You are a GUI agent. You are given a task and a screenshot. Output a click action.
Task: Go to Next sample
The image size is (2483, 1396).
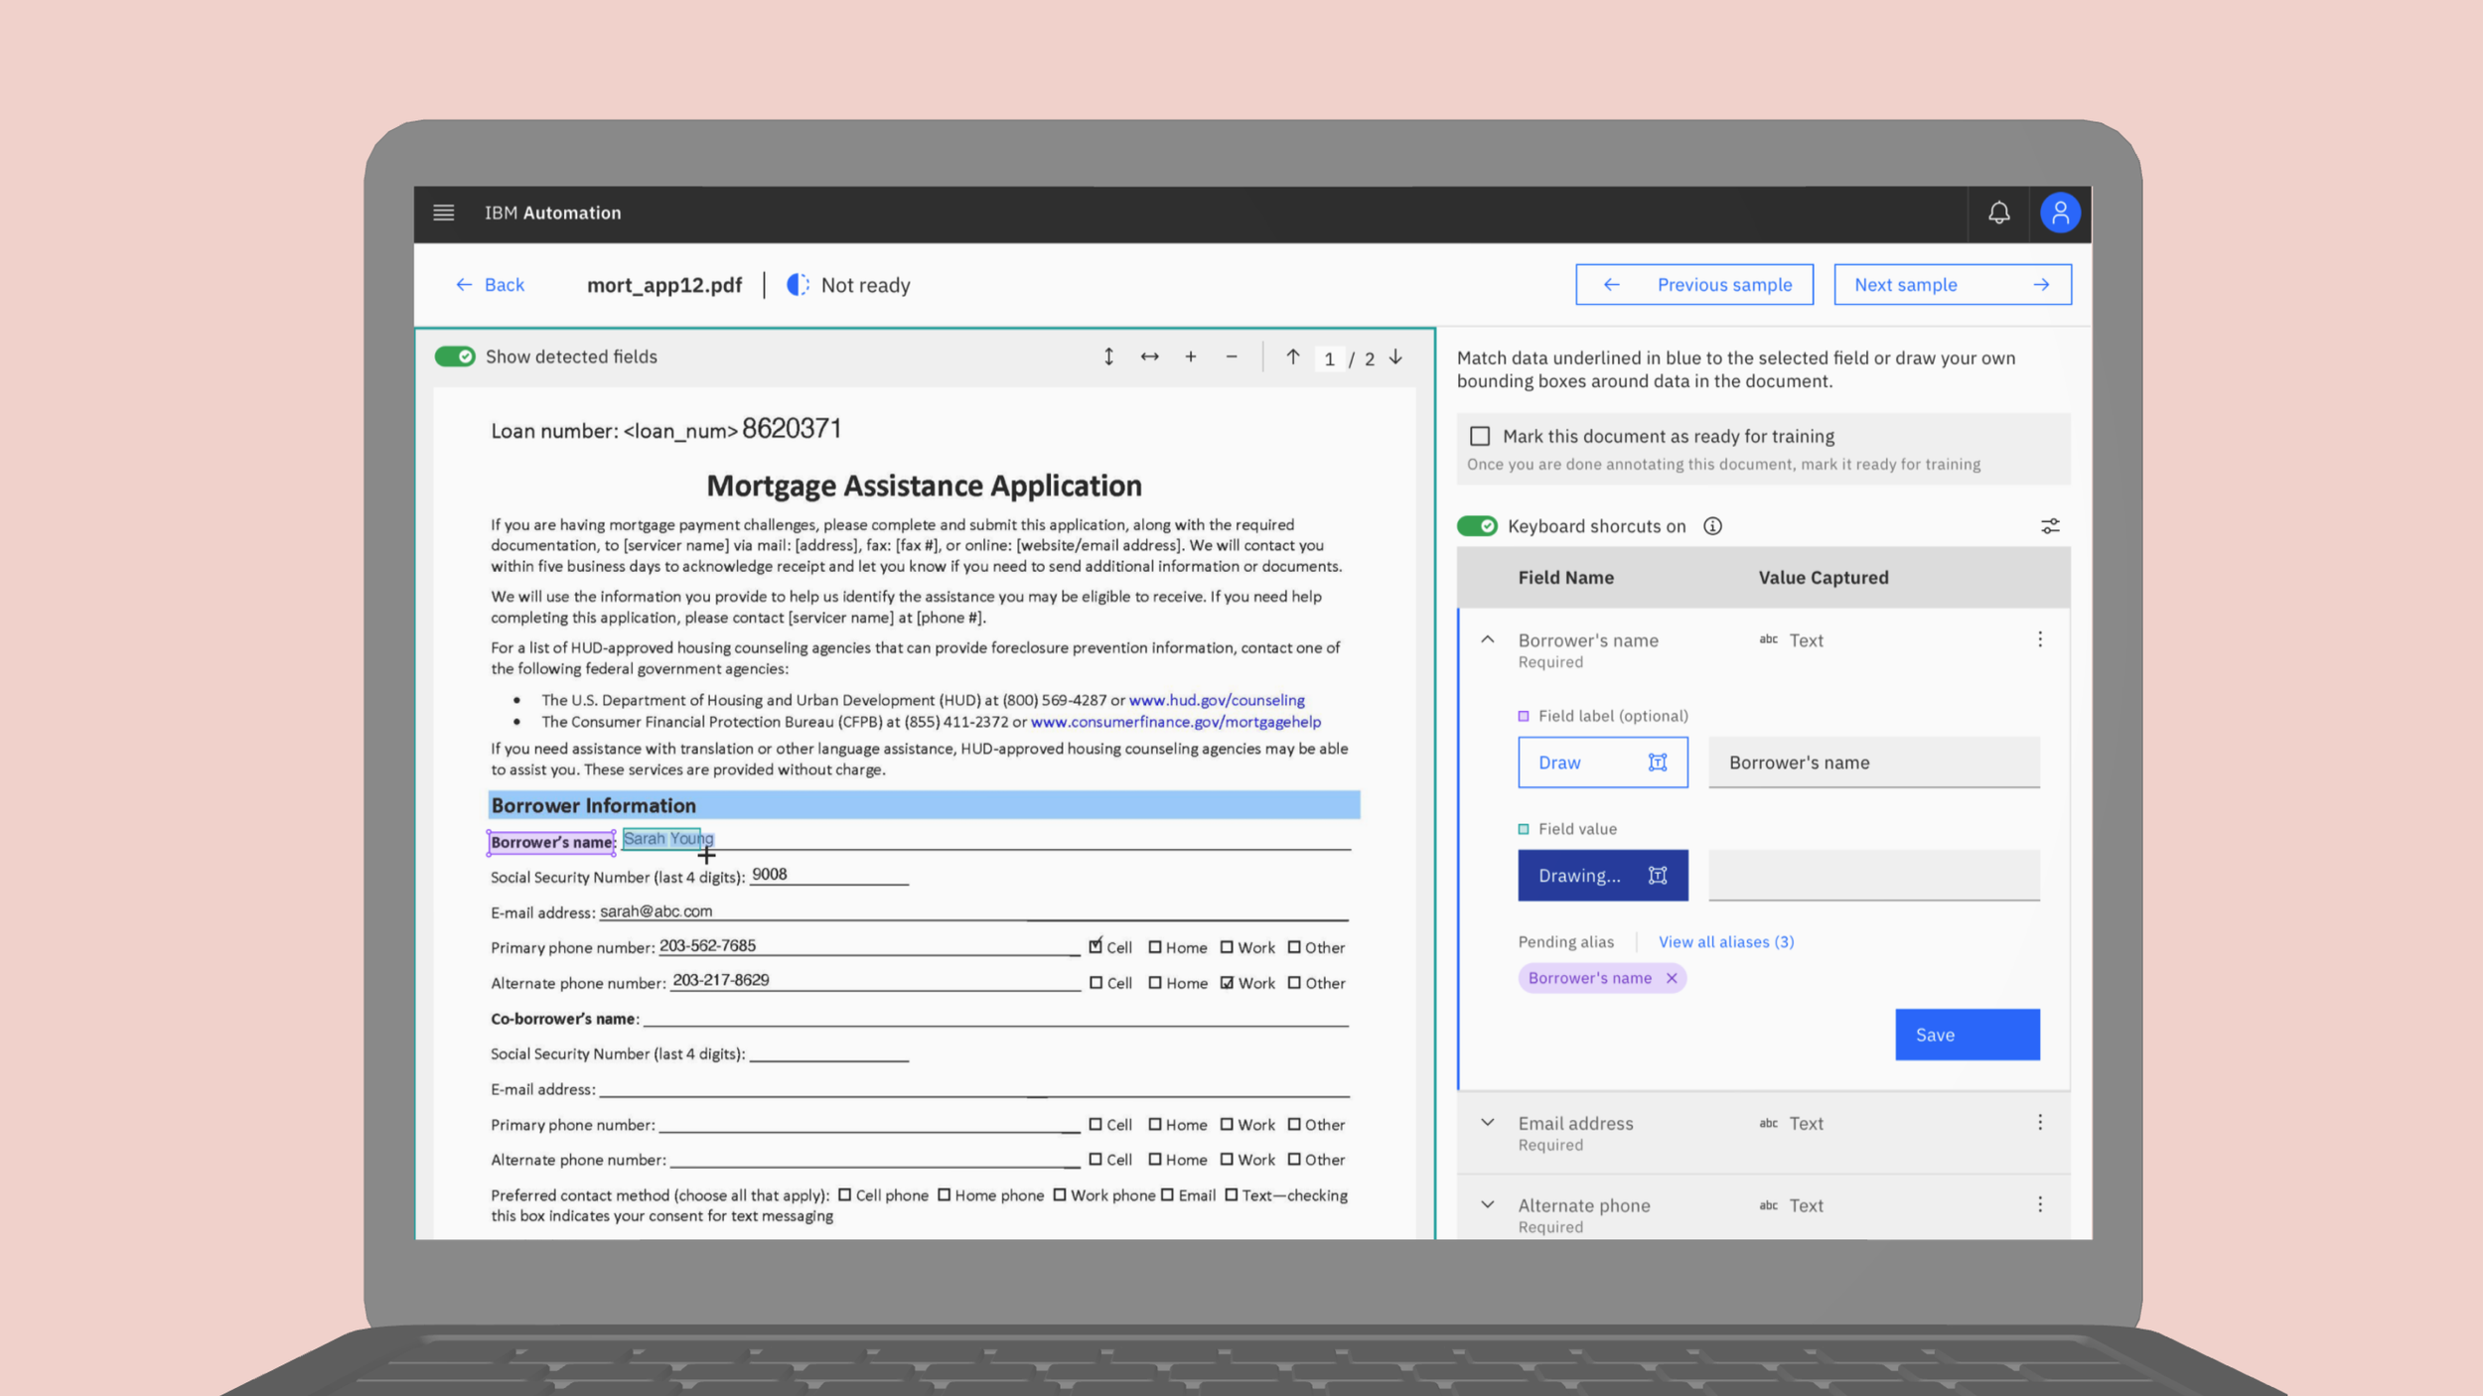[x=1953, y=285]
